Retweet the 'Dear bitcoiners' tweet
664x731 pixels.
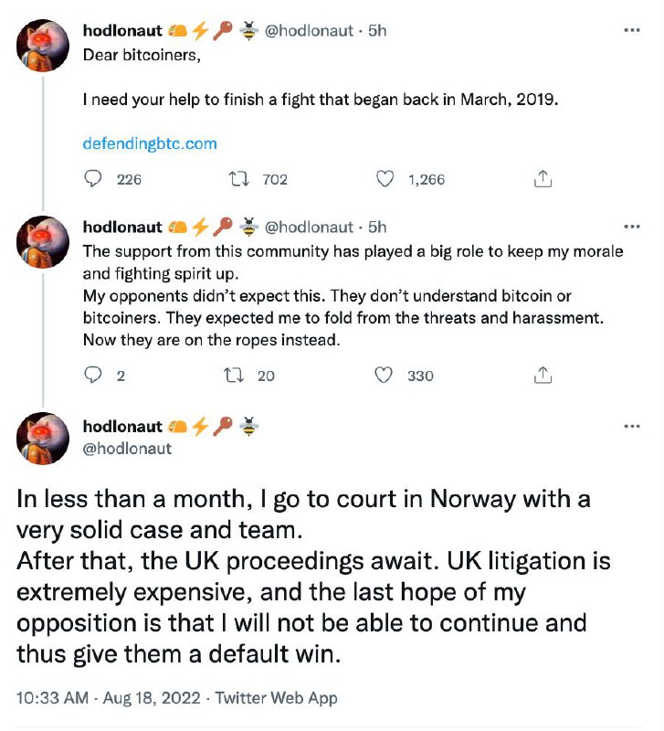[244, 179]
